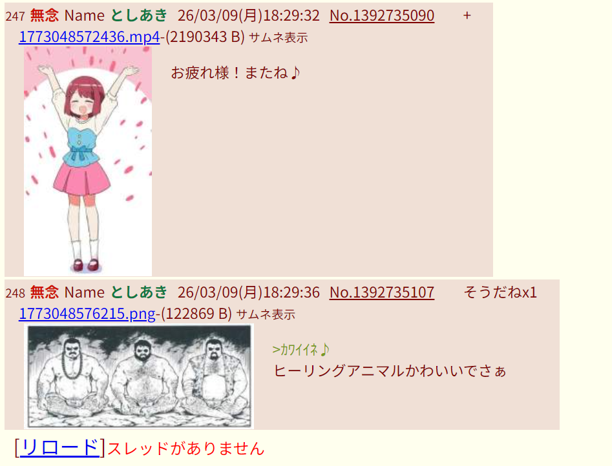Toggle サムネ表示 for the mp4 file
612x466 pixels.
(x=279, y=38)
